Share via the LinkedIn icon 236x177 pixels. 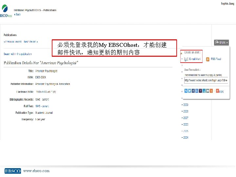tap(204, 91)
